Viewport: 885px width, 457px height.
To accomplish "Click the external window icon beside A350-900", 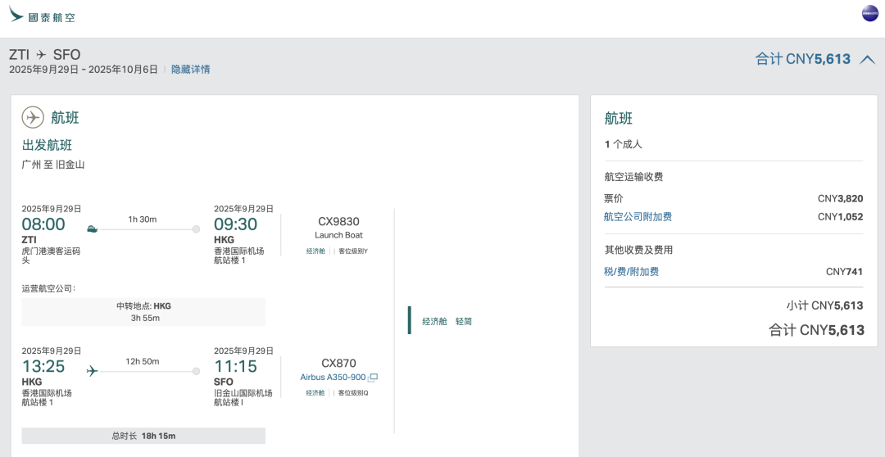I will pos(373,378).
